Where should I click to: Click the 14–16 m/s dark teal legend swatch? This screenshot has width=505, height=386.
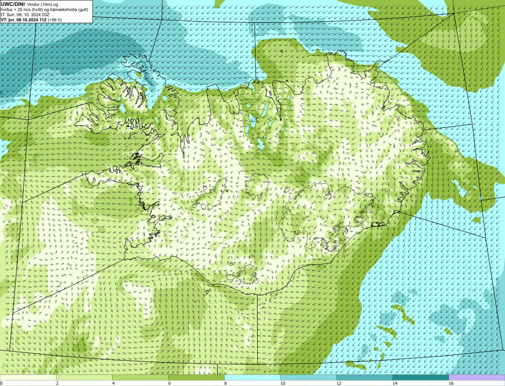(x=421, y=377)
